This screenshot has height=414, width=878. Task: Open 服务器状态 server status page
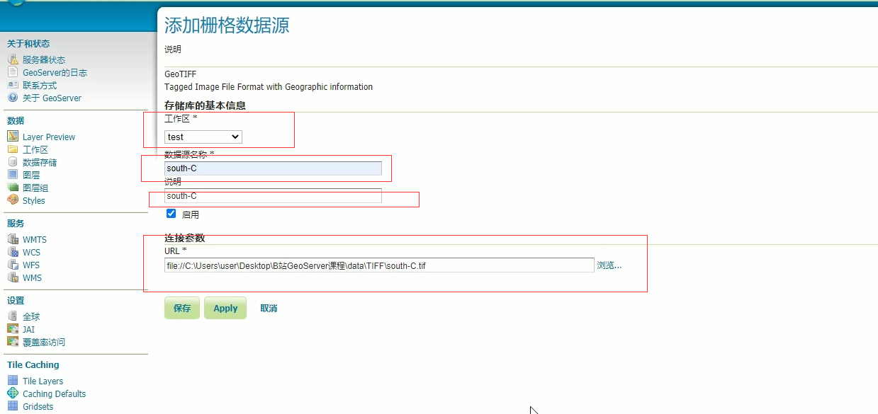coord(44,60)
